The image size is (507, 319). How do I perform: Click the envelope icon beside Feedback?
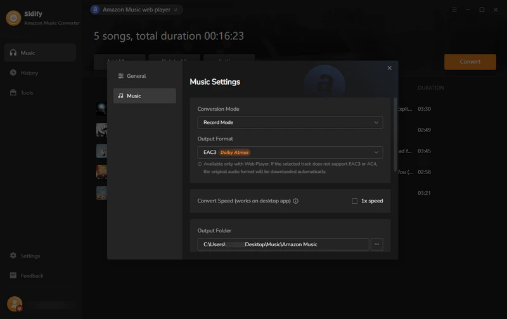13,275
